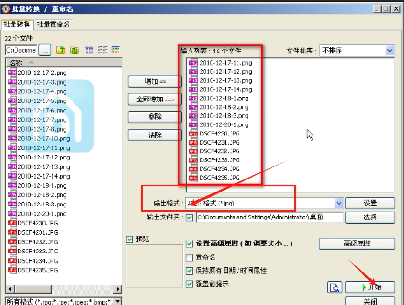Switch to the 批量转换 tab
This screenshot has height=305, width=404.
click(x=16, y=25)
